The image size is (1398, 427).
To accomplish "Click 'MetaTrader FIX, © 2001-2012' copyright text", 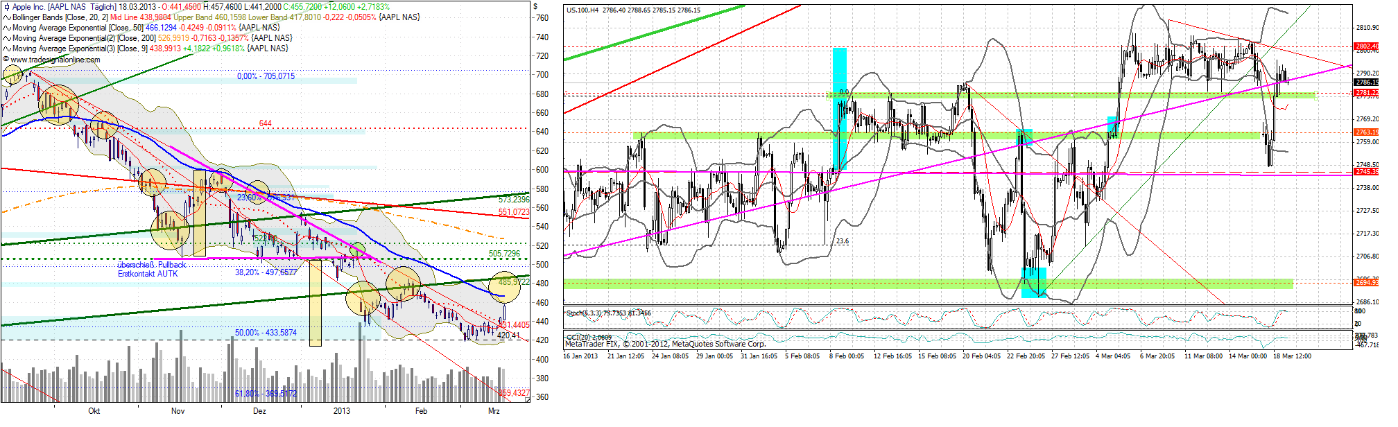I will click(617, 344).
